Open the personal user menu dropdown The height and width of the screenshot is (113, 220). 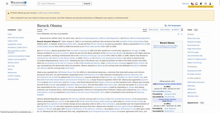211,4
